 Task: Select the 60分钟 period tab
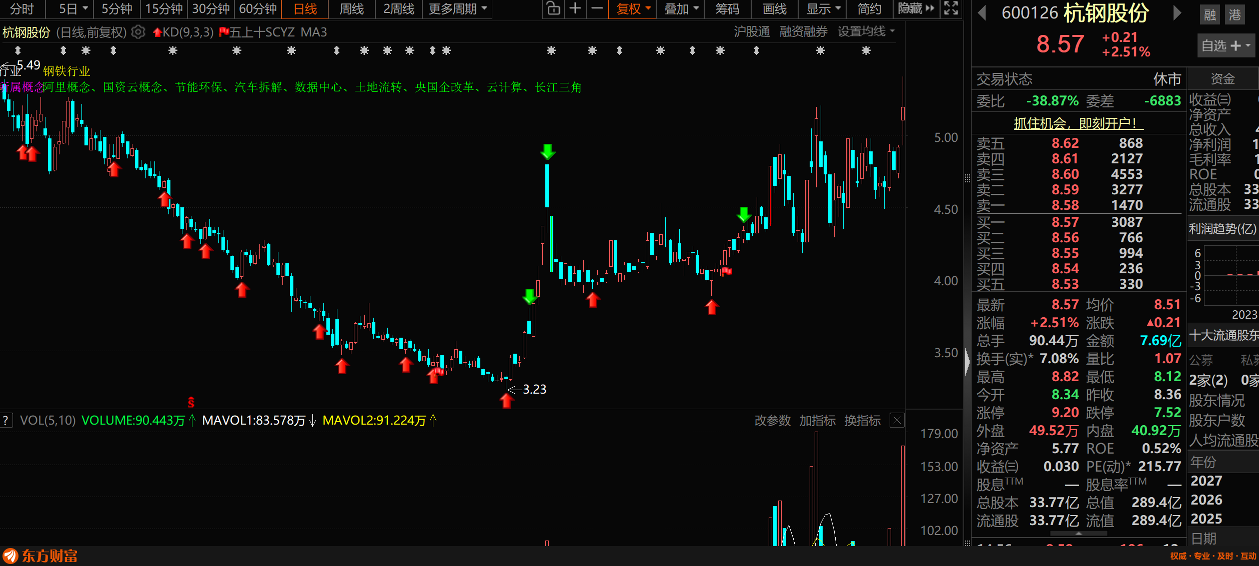coord(258,9)
